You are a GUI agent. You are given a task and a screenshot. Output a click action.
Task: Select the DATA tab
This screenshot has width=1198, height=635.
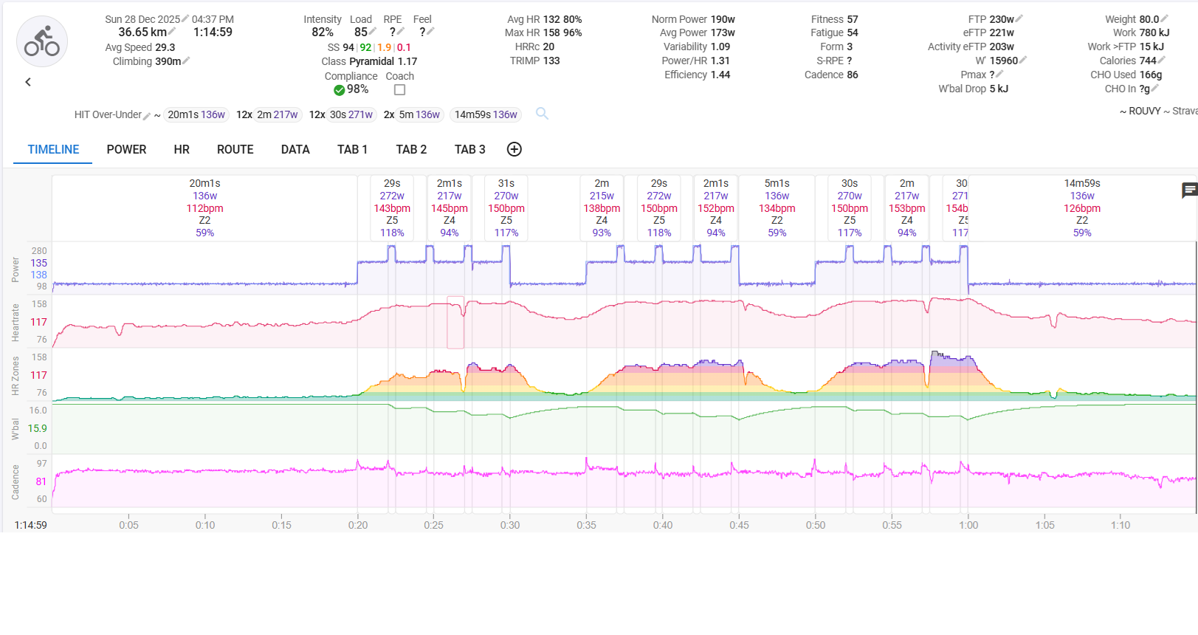tap(295, 149)
